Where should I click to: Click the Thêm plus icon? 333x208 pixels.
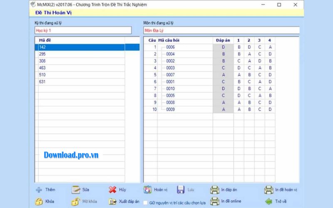pyautogui.click(x=39, y=190)
